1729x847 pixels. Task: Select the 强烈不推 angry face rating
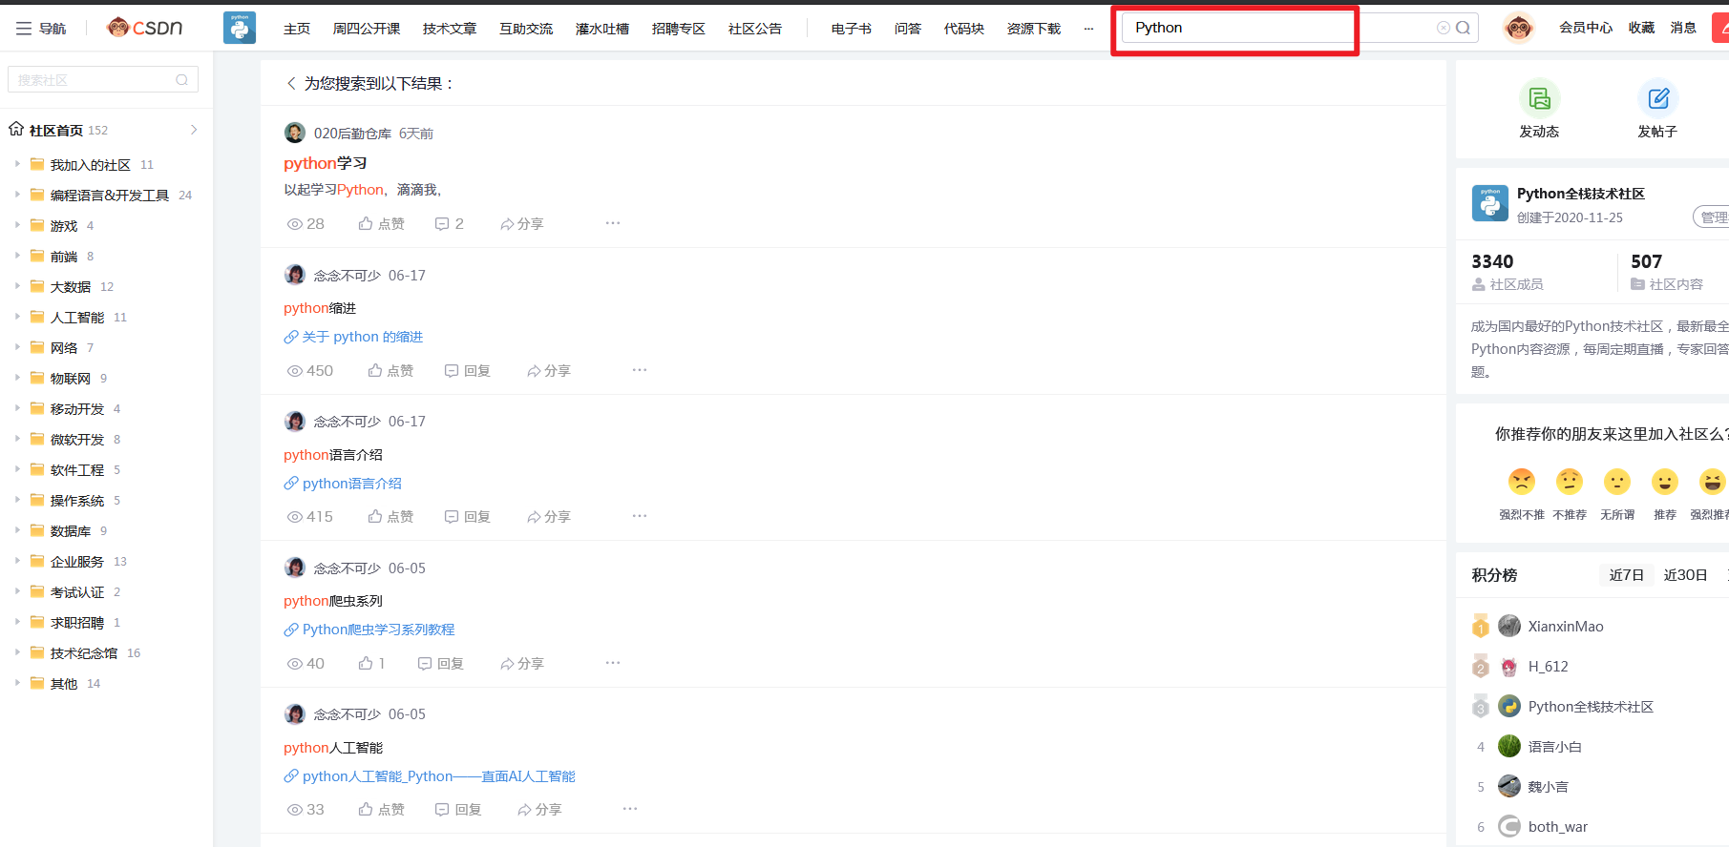(1522, 482)
